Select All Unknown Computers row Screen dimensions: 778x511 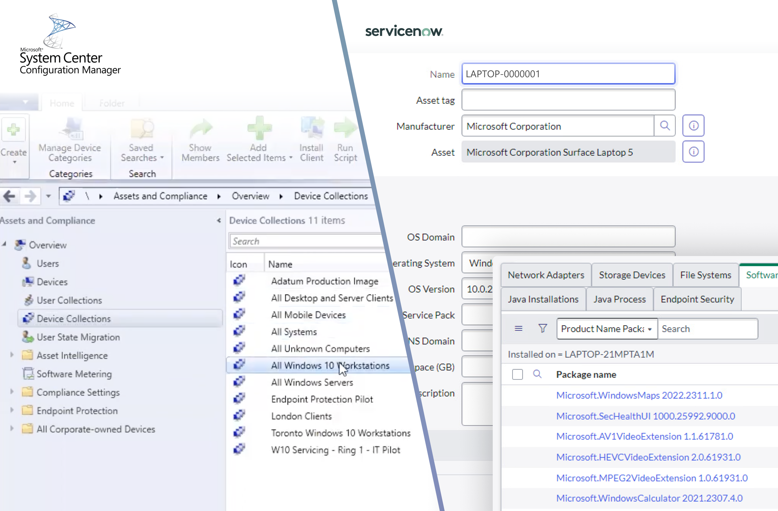(320, 349)
